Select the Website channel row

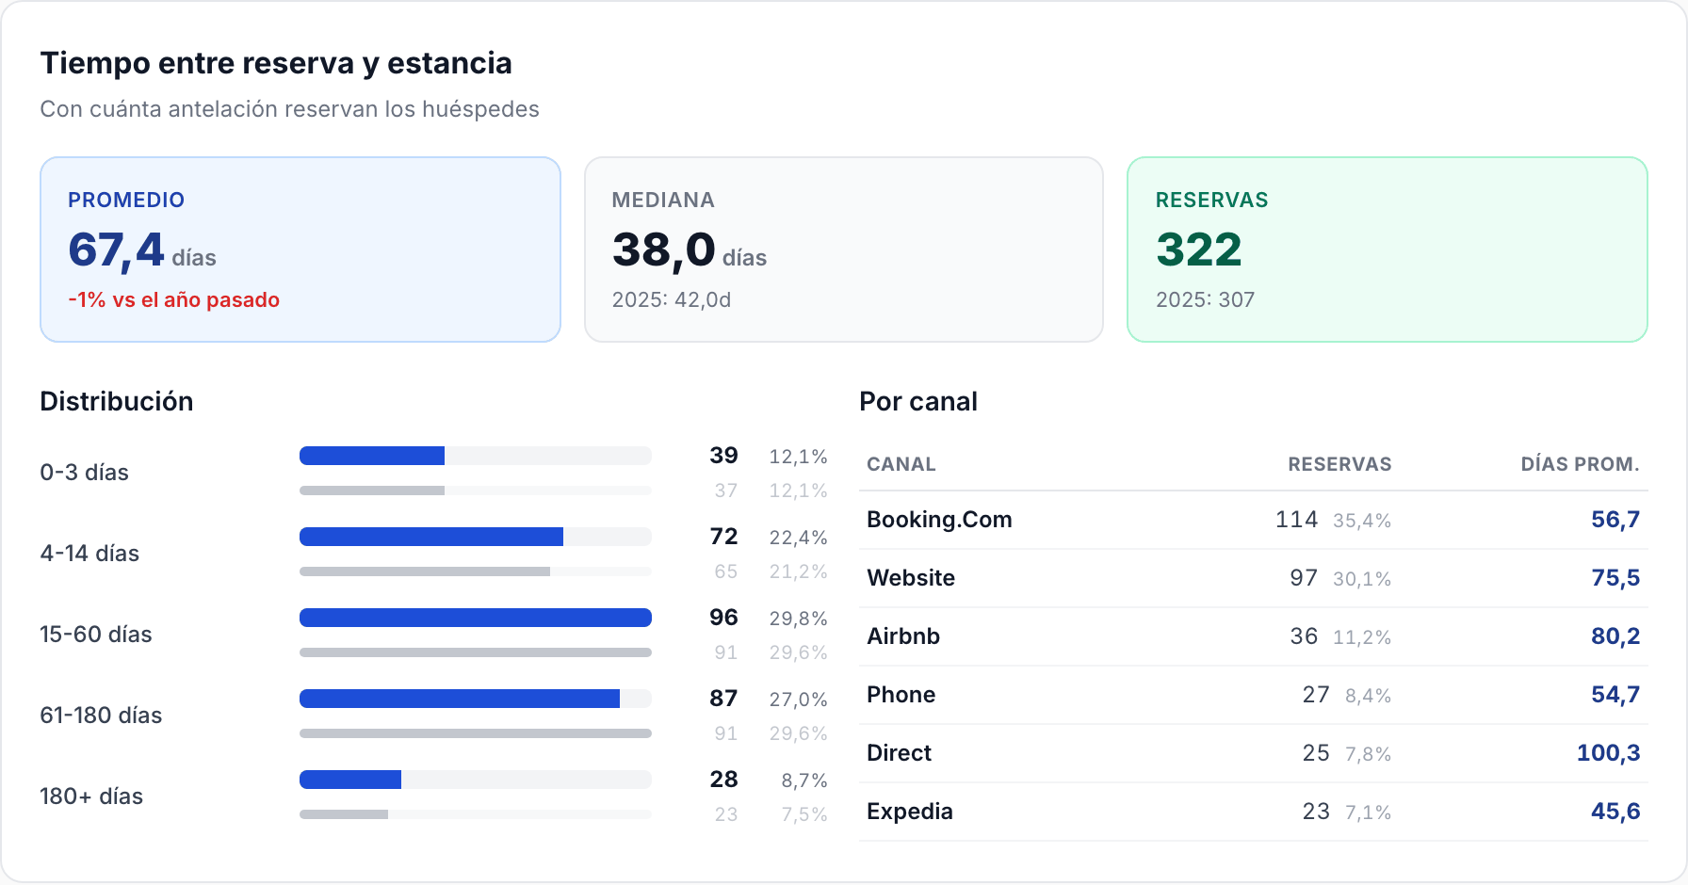pyautogui.click(x=1254, y=578)
